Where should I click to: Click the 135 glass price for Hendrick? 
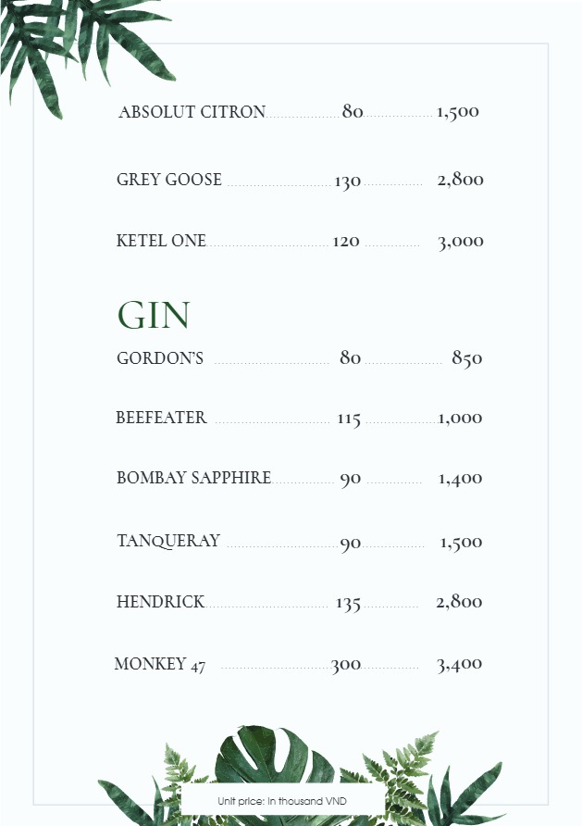[x=348, y=604]
